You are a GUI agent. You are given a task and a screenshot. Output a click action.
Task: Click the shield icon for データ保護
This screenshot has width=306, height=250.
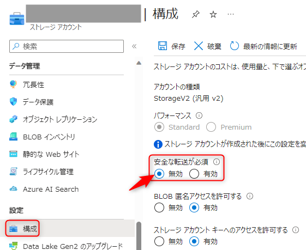13,101
